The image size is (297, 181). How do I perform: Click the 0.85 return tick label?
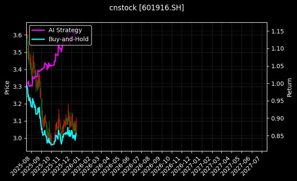point(277,136)
